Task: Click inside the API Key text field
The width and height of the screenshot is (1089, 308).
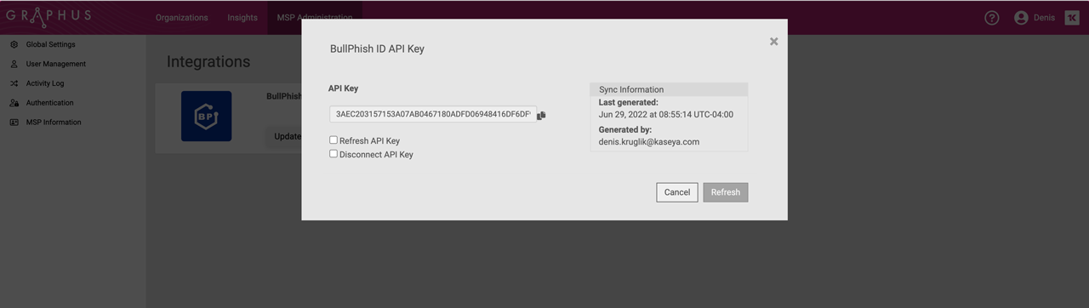Action: [433, 114]
